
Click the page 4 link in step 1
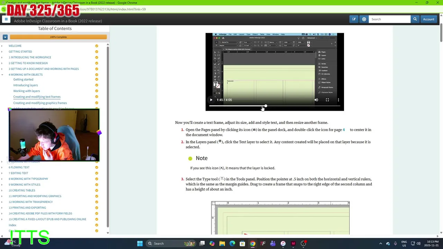(x=344, y=130)
